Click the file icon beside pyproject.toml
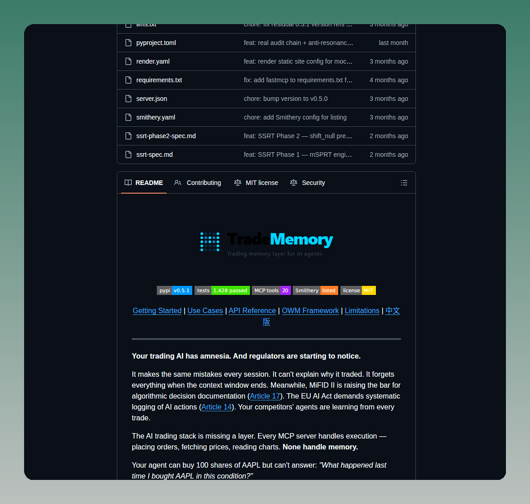530x504 pixels. coord(128,43)
